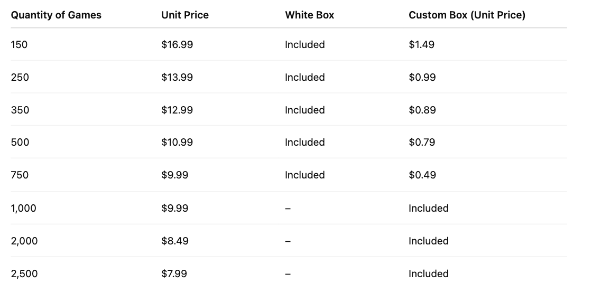Click the 350 quantity cell

[x=20, y=110]
